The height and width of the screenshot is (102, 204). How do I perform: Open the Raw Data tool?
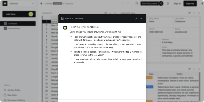(x=12, y=95)
